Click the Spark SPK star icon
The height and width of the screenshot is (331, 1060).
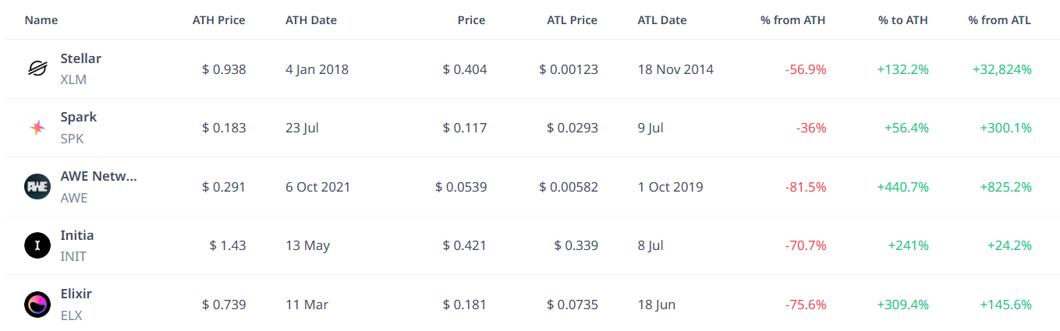[37, 128]
